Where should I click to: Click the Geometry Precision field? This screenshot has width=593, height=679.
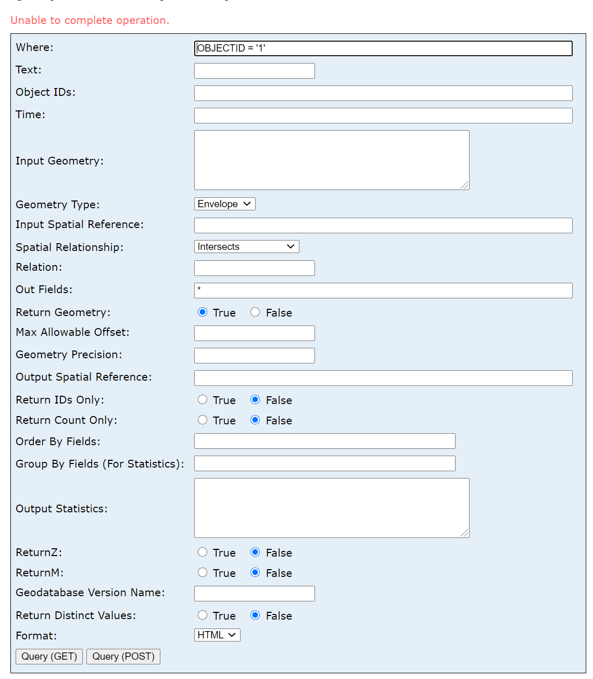tap(255, 356)
